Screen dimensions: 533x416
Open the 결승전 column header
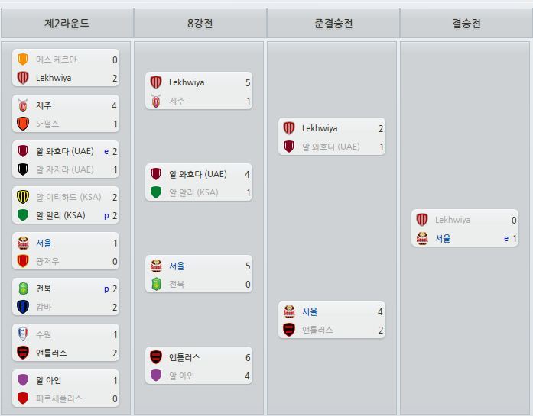point(466,24)
